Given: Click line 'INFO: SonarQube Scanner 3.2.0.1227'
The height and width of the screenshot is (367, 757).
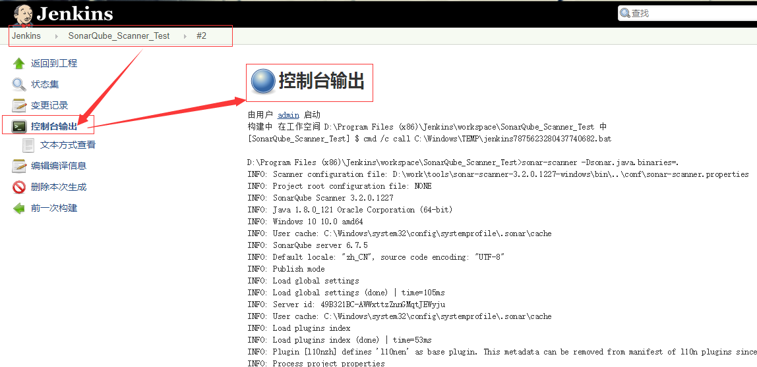Looking at the screenshot, I should pos(320,198).
